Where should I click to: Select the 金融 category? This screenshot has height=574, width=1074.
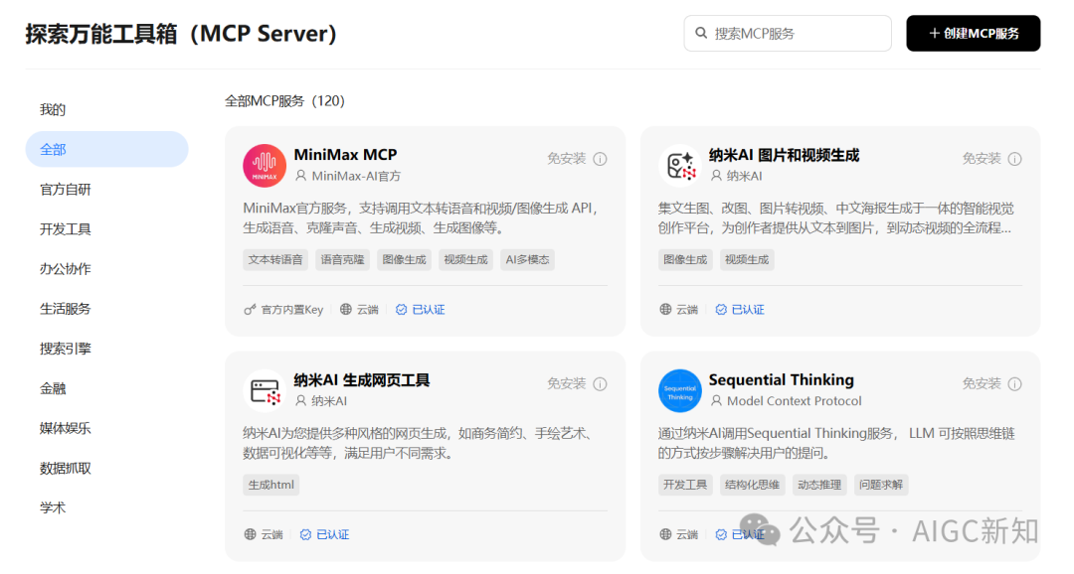(106, 388)
